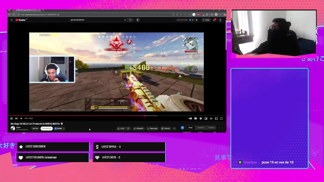This screenshot has width=324, height=182.
Task: Open the YouTube hamburger menu
Action: 11,20
